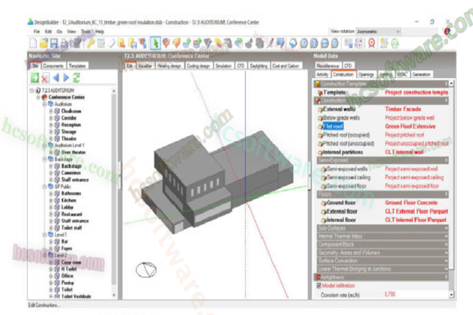The width and height of the screenshot is (473, 315).
Task: Click the CLT External Floor Parquet value
Action: [417, 211]
